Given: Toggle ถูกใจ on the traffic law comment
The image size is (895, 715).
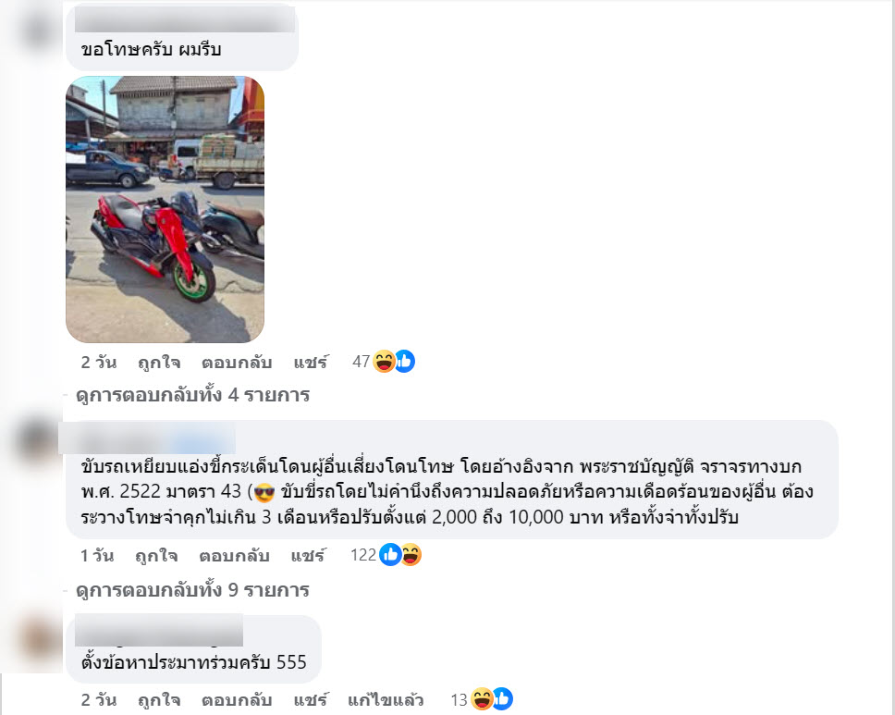Looking at the screenshot, I should click(156, 556).
